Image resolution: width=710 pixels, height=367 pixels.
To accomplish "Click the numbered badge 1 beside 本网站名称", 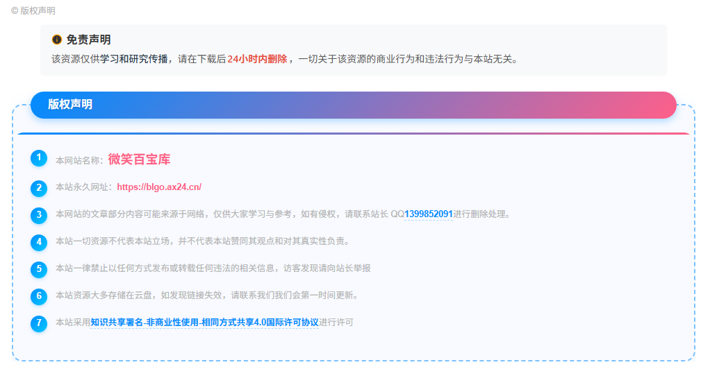I will click(x=39, y=158).
